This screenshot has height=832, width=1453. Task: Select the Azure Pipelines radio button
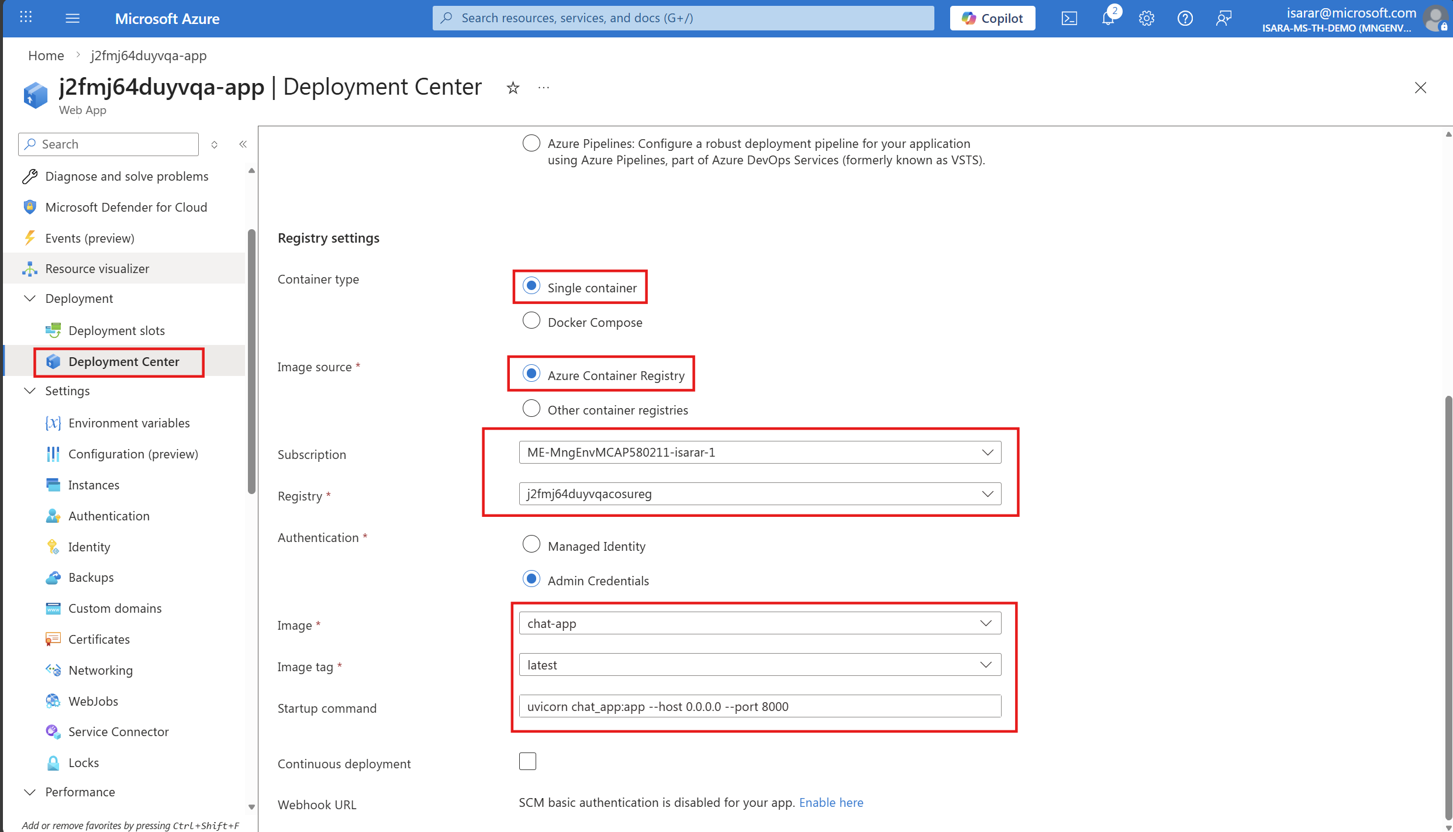531,143
